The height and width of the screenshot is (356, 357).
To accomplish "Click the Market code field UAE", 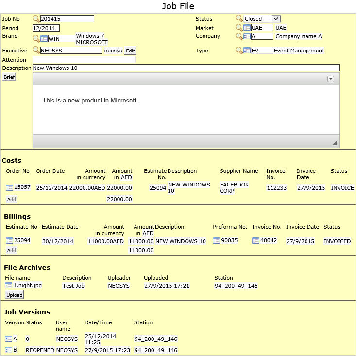I will [262, 28].
